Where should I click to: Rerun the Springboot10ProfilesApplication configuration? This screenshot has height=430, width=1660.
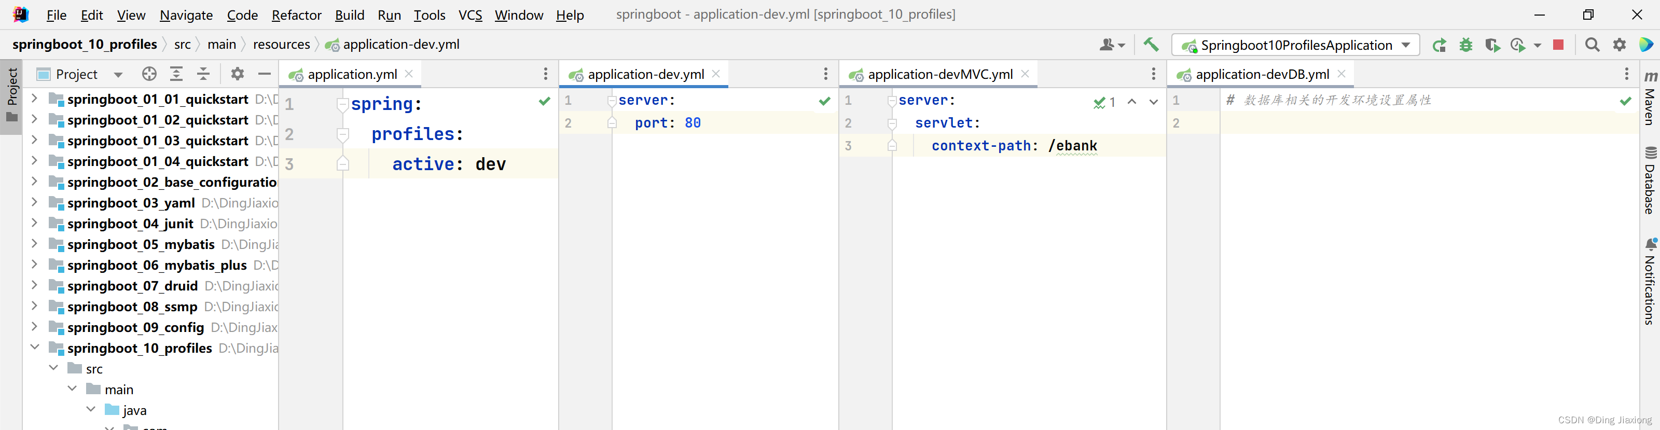(1439, 45)
